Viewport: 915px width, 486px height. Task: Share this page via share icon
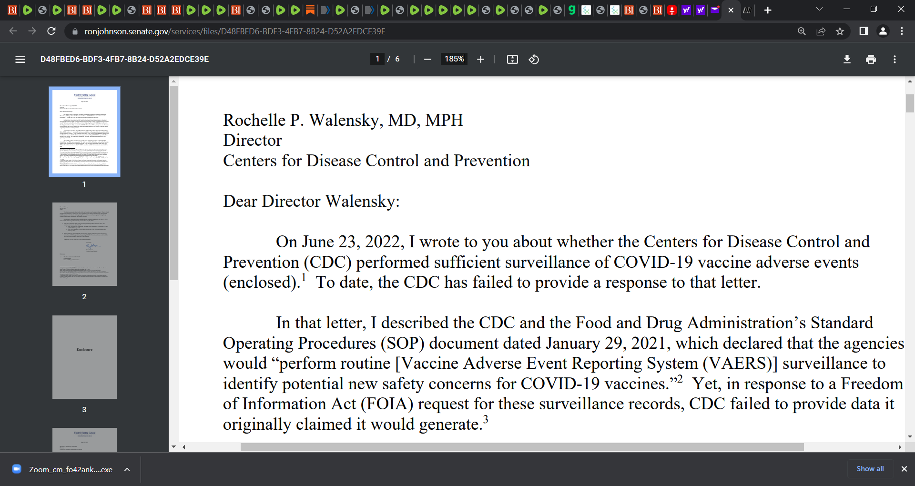pyautogui.click(x=821, y=31)
